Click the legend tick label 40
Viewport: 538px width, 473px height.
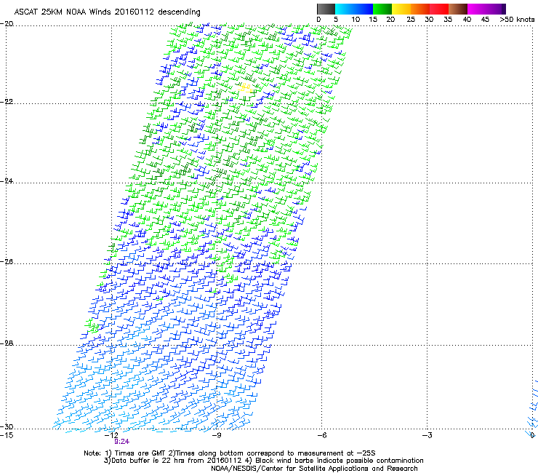(x=467, y=20)
